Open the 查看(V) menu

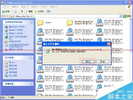point(25,7)
